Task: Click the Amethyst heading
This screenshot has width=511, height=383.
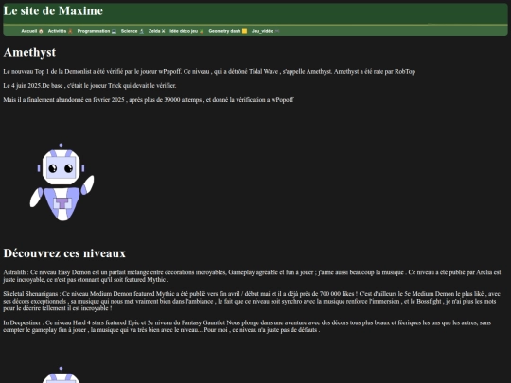Action: pos(29,52)
